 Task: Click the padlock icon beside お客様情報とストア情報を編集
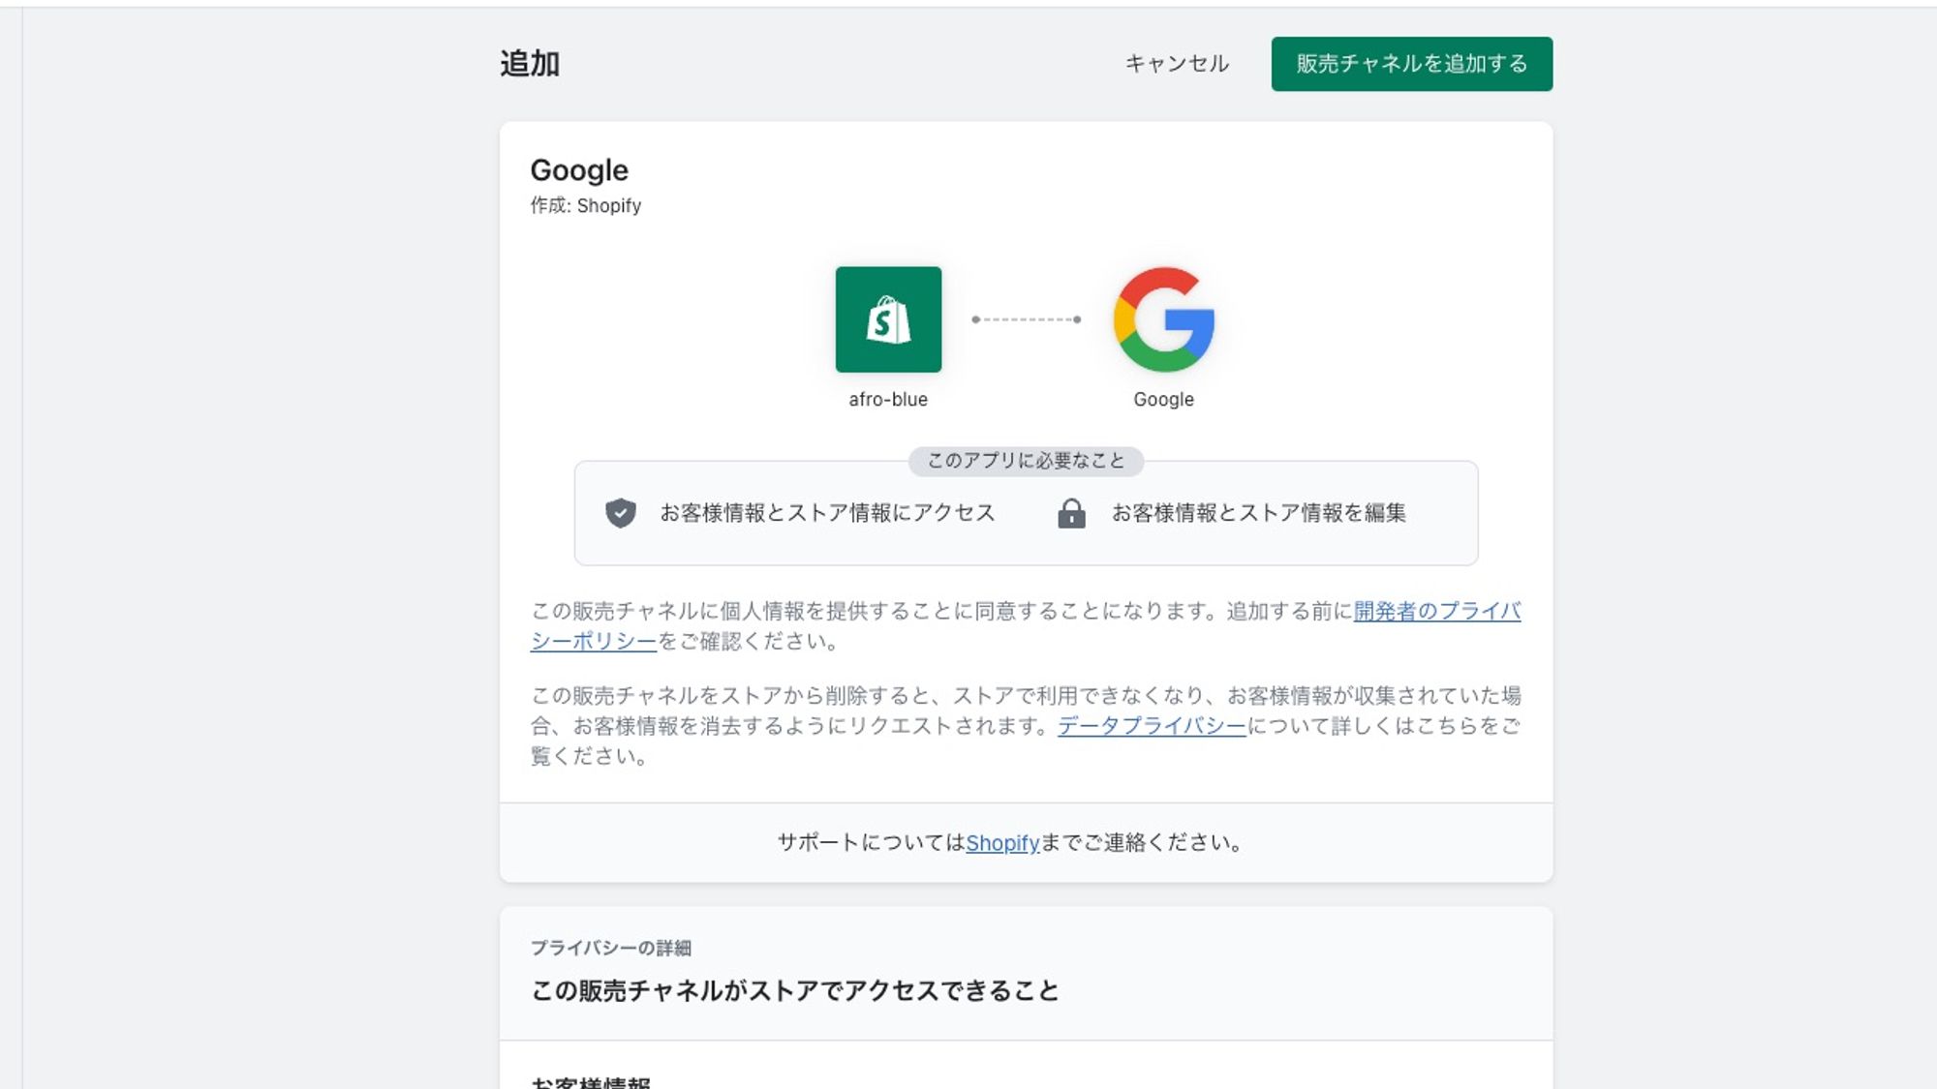click(x=1071, y=513)
